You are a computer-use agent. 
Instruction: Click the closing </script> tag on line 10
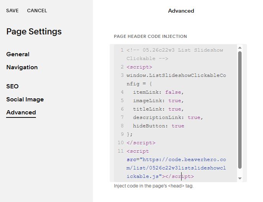pos(141,143)
